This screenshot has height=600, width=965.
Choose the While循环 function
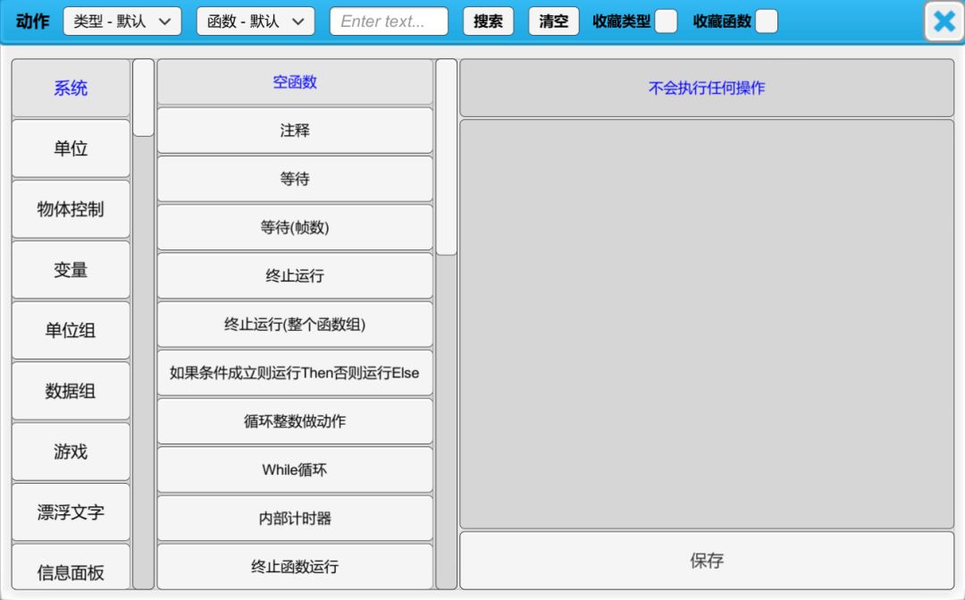point(295,469)
